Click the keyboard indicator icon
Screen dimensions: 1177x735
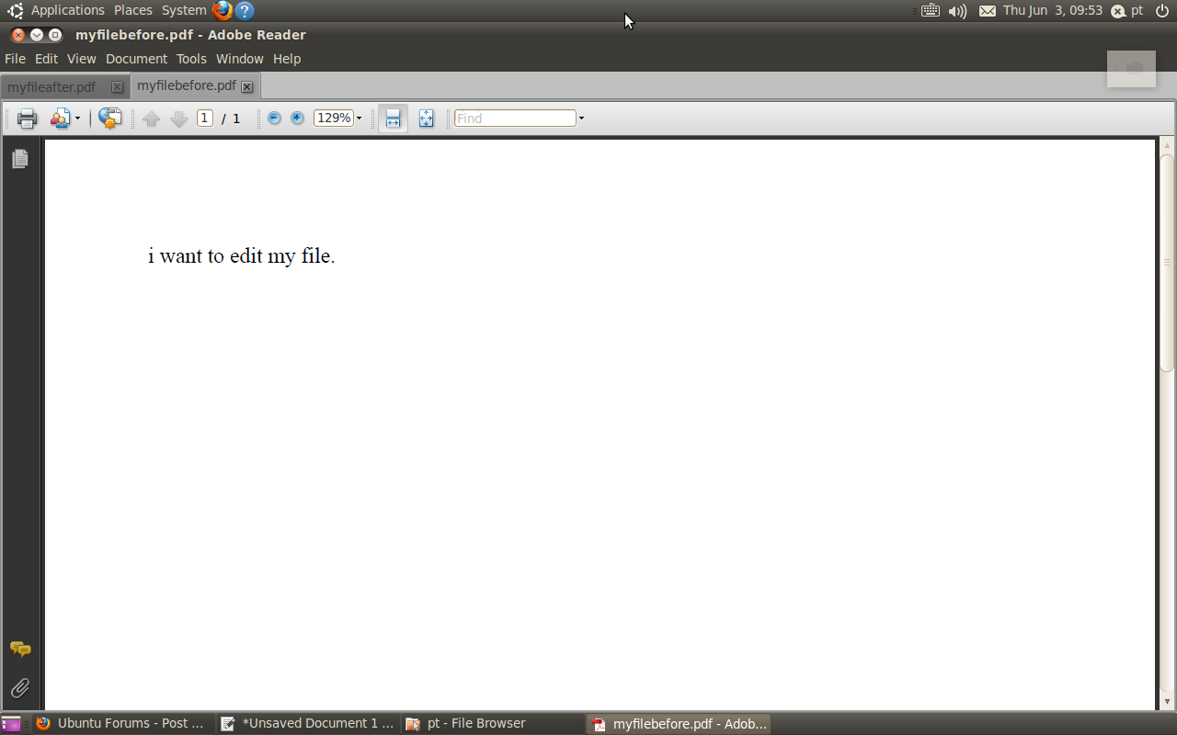[x=931, y=11]
